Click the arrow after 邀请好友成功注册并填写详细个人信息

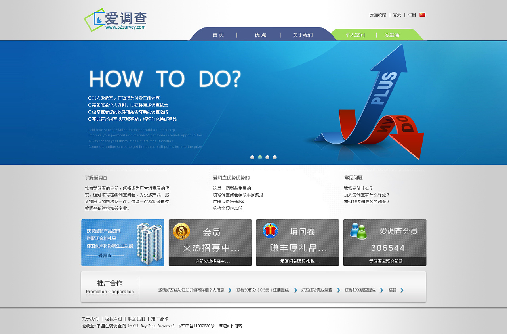(x=230, y=290)
